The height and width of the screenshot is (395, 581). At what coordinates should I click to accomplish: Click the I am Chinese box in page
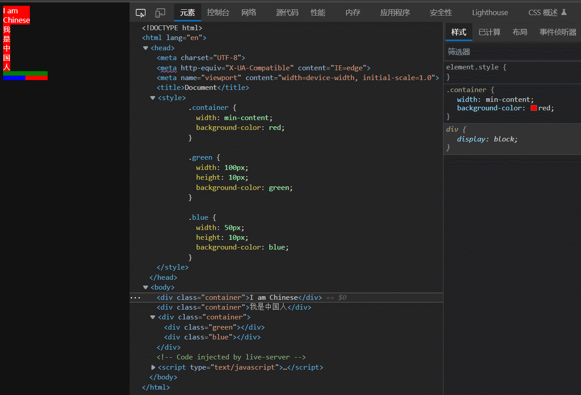tap(16, 16)
